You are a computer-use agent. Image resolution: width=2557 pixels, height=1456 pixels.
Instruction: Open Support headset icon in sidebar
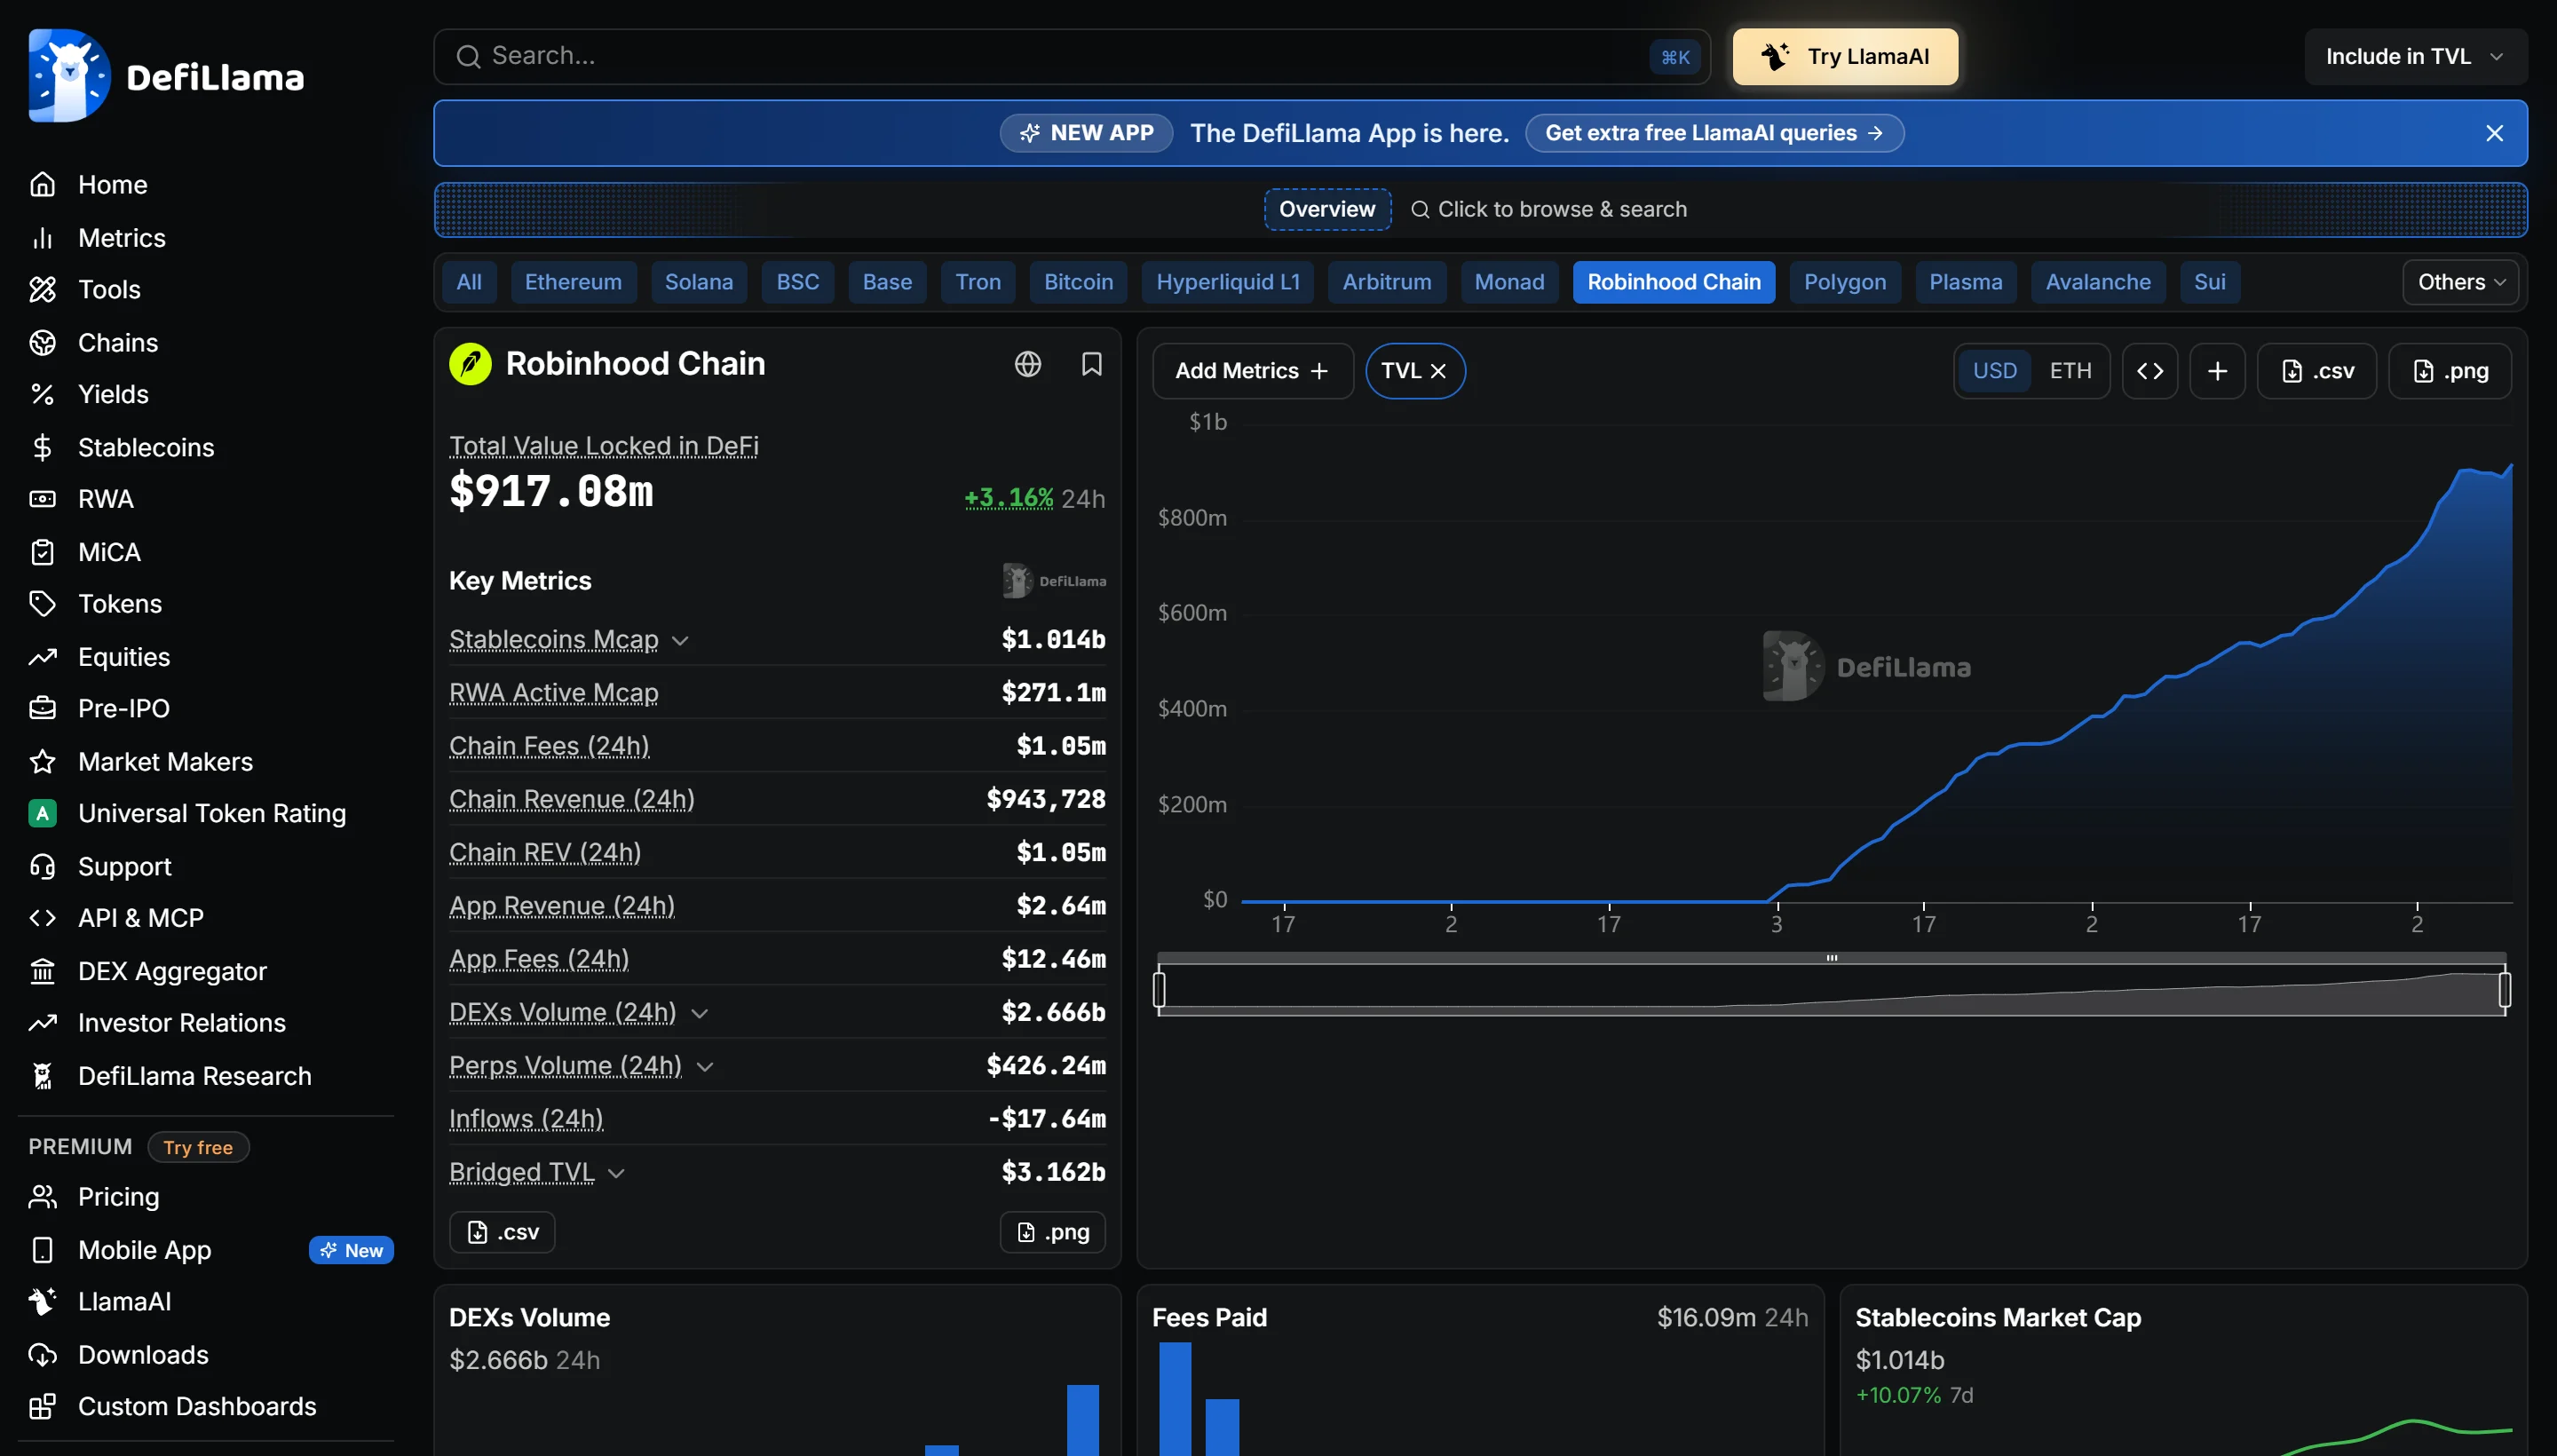point(42,867)
